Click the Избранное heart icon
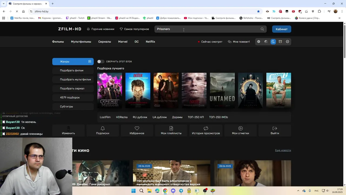Image resolution: width=346 pixels, height=195 pixels. (137, 128)
